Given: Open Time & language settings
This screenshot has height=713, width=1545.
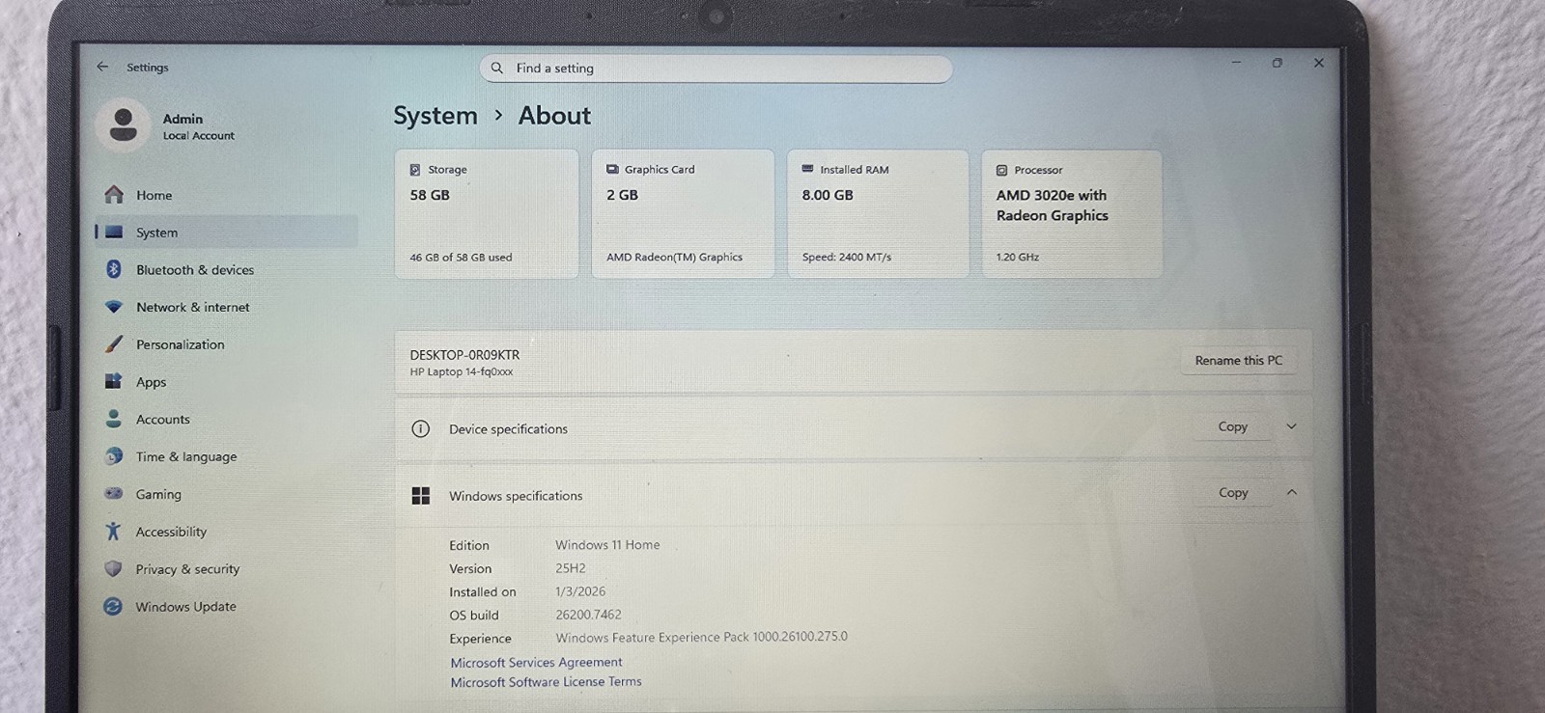Looking at the screenshot, I should tap(227, 456).
